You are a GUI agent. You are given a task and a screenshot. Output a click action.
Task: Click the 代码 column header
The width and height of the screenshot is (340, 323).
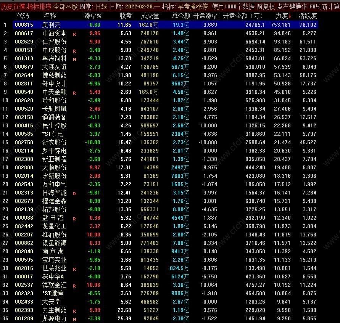coord(23,16)
